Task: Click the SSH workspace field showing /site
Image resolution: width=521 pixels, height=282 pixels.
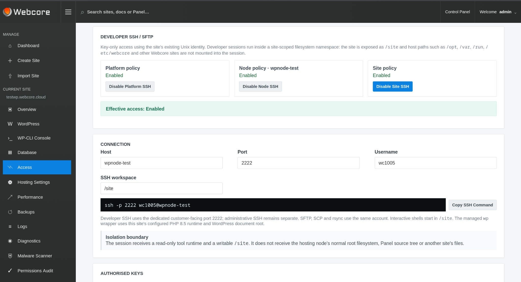Action: tap(162, 188)
